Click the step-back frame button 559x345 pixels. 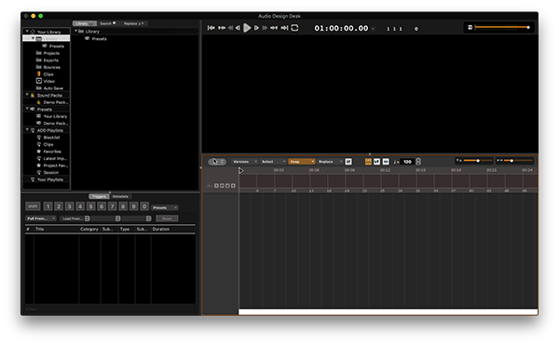pyautogui.click(x=238, y=28)
